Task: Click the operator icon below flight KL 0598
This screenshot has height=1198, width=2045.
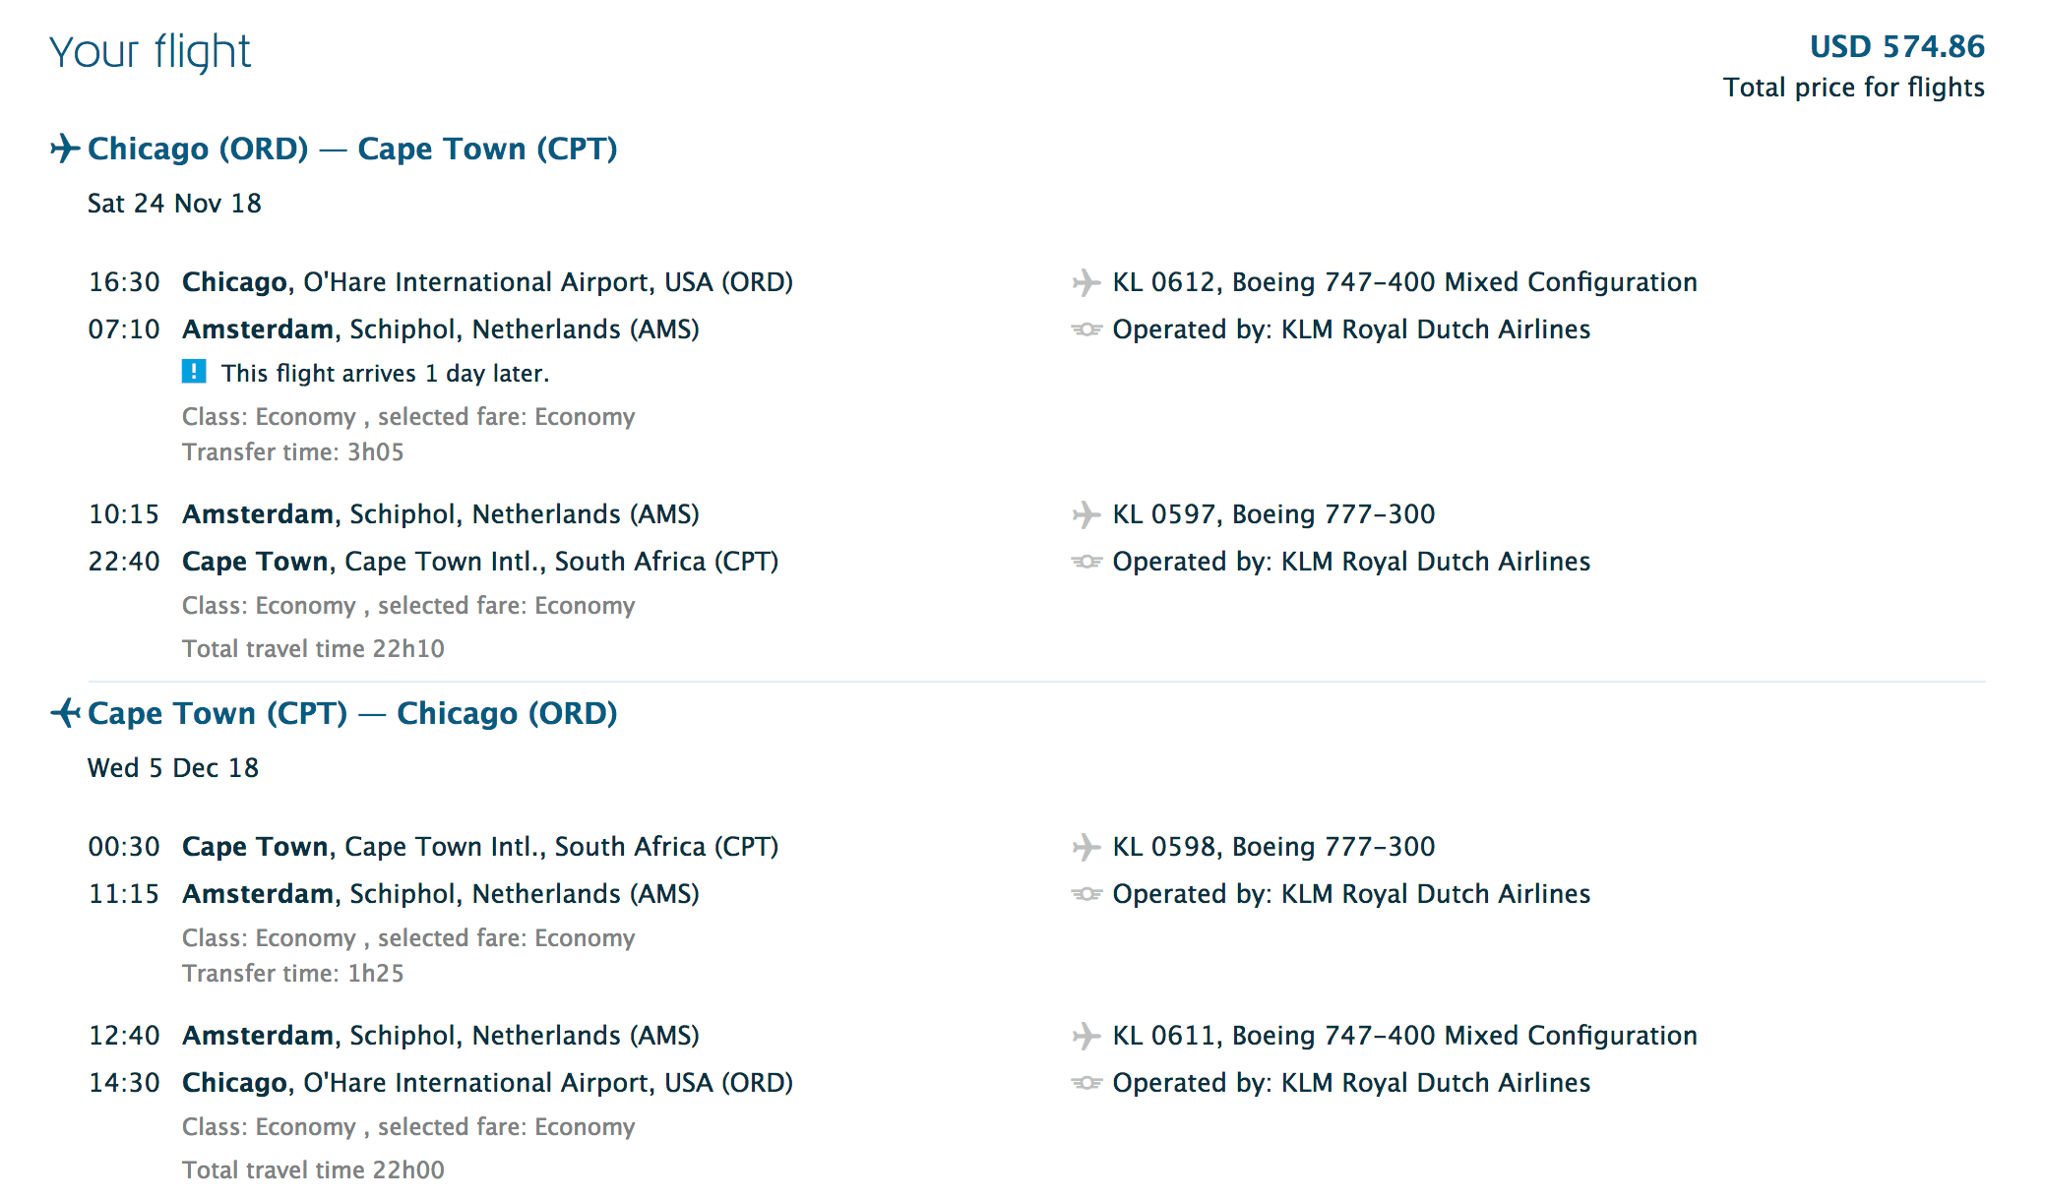Action: tap(1085, 894)
